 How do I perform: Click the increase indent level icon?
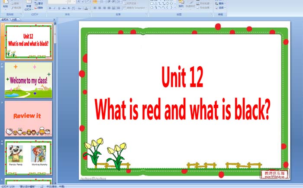[x=114, y=2]
